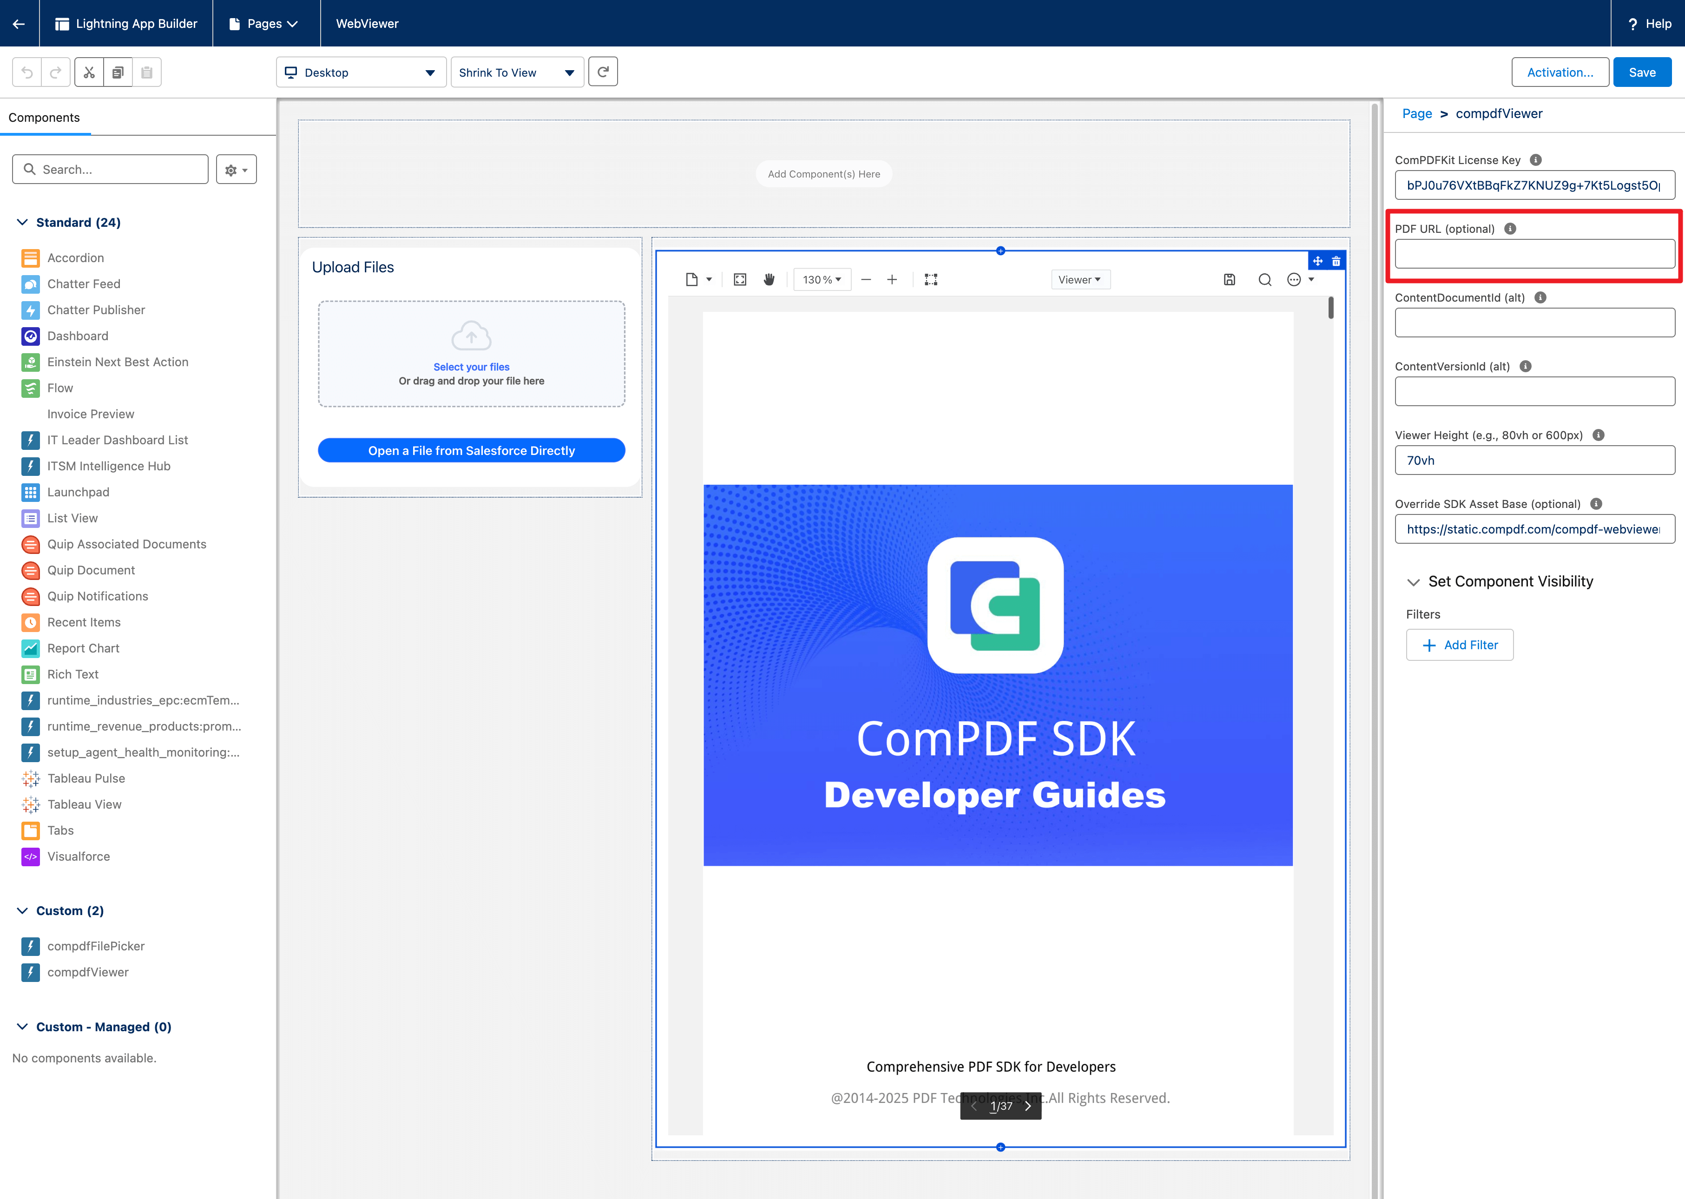This screenshot has width=1685, height=1199.
Task: Click the PDF viewer search icon
Action: click(x=1264, y=279)
